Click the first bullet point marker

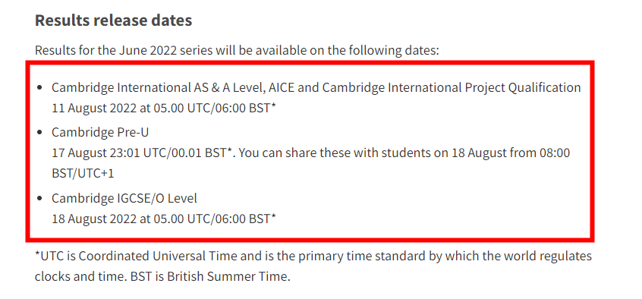[39, 87]
